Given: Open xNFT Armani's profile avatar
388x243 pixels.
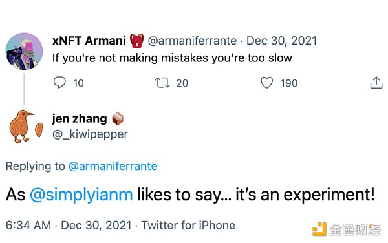Looking at the screenshot, I should [25, 51].
